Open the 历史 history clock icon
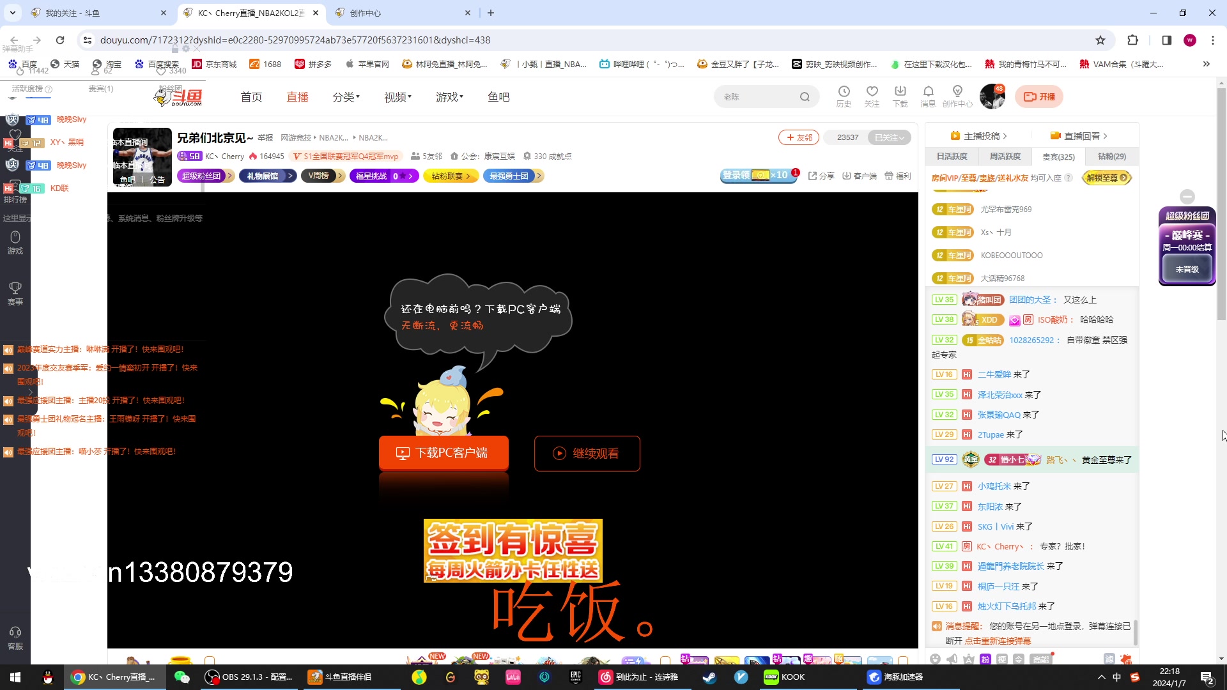 [844, 96]
